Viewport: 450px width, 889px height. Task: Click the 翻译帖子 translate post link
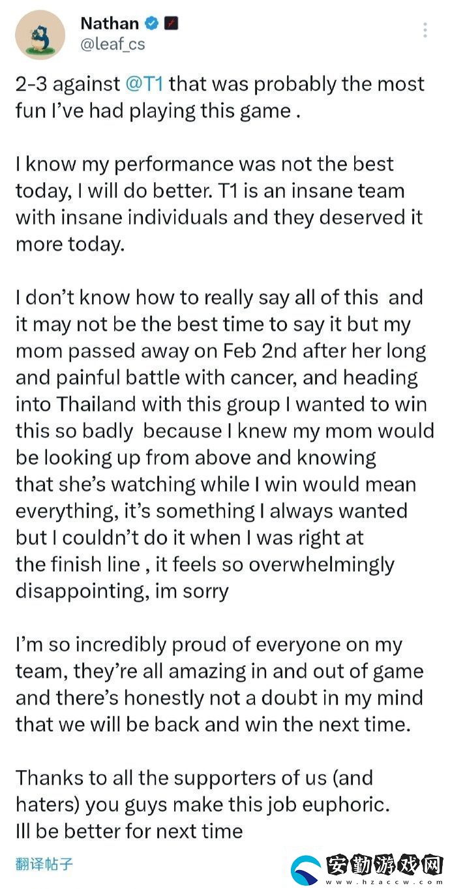click(x=44, y=865)
